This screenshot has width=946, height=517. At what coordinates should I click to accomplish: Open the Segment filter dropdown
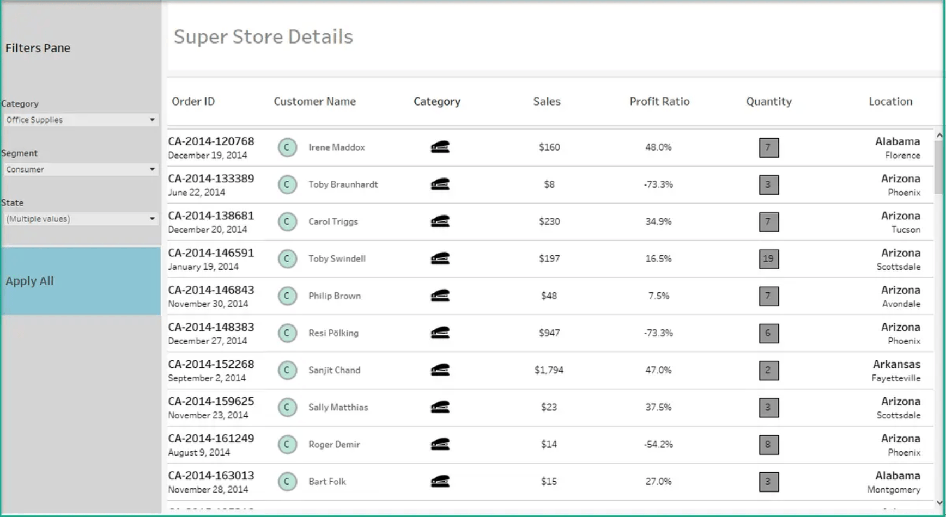pyautogui.click(x=81, y=169)
